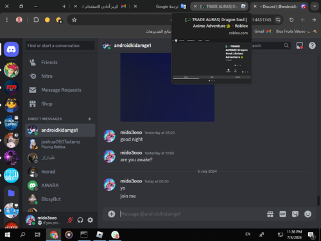
Task: Open Discord home direct messages icon
Action: [x=12, y=49]
